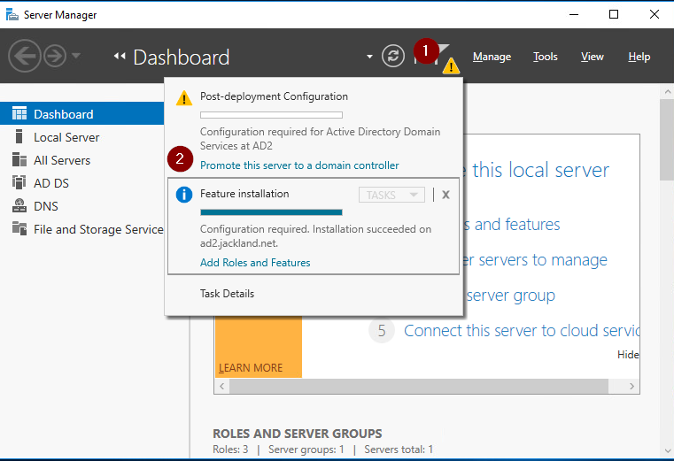The height and width of the screenshot is (461, 674).
Task: Select Dashboard in the navigation pane
Action: (x=63, y=114)
